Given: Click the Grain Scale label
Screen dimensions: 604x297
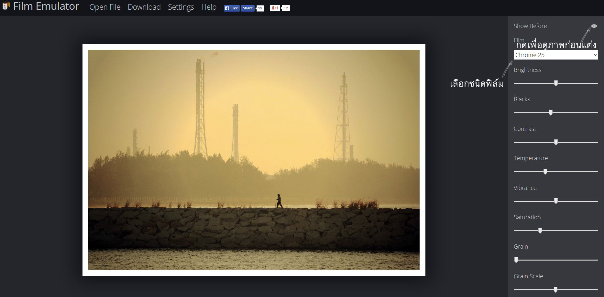Looking at the screenshot, I should [x=528, y=276].
